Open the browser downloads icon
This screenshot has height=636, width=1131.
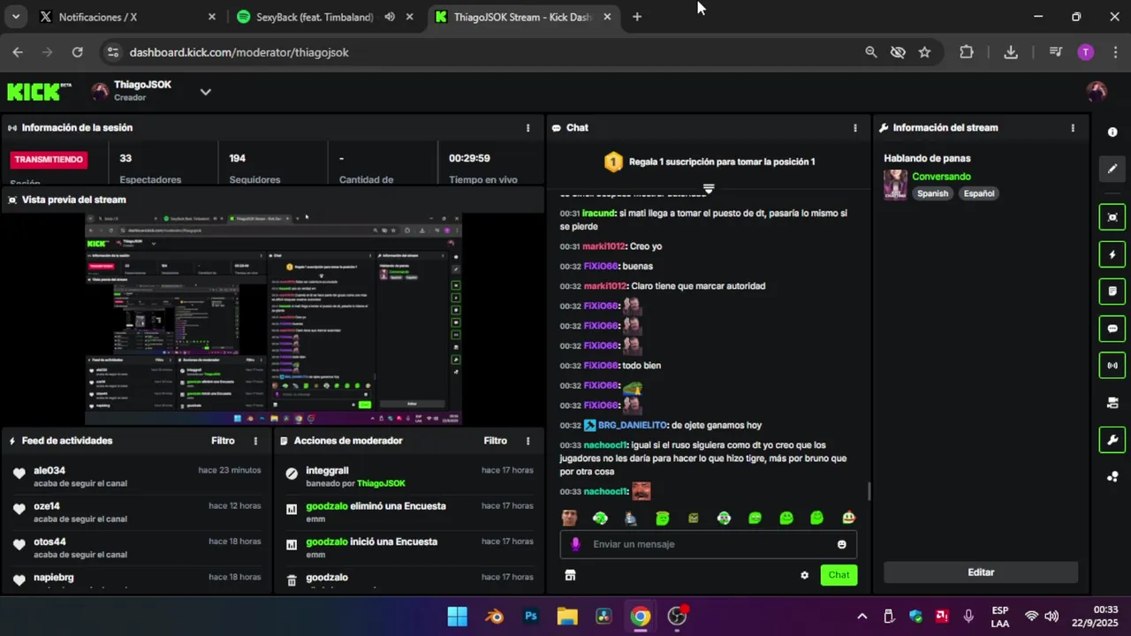point(1011,52)
